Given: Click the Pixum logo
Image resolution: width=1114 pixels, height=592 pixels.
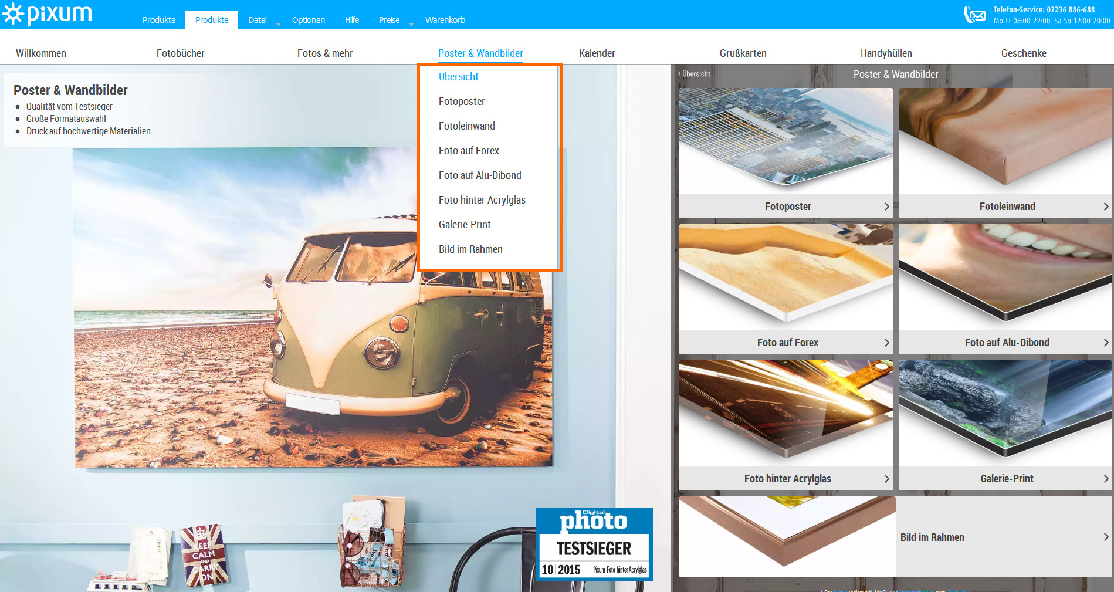Looking at the screenshot, I should [47, 14].
